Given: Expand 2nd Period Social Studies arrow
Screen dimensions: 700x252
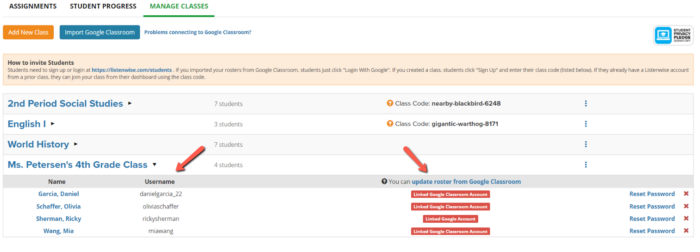Looking at the screenshot, I should click(x=130, y=103).
